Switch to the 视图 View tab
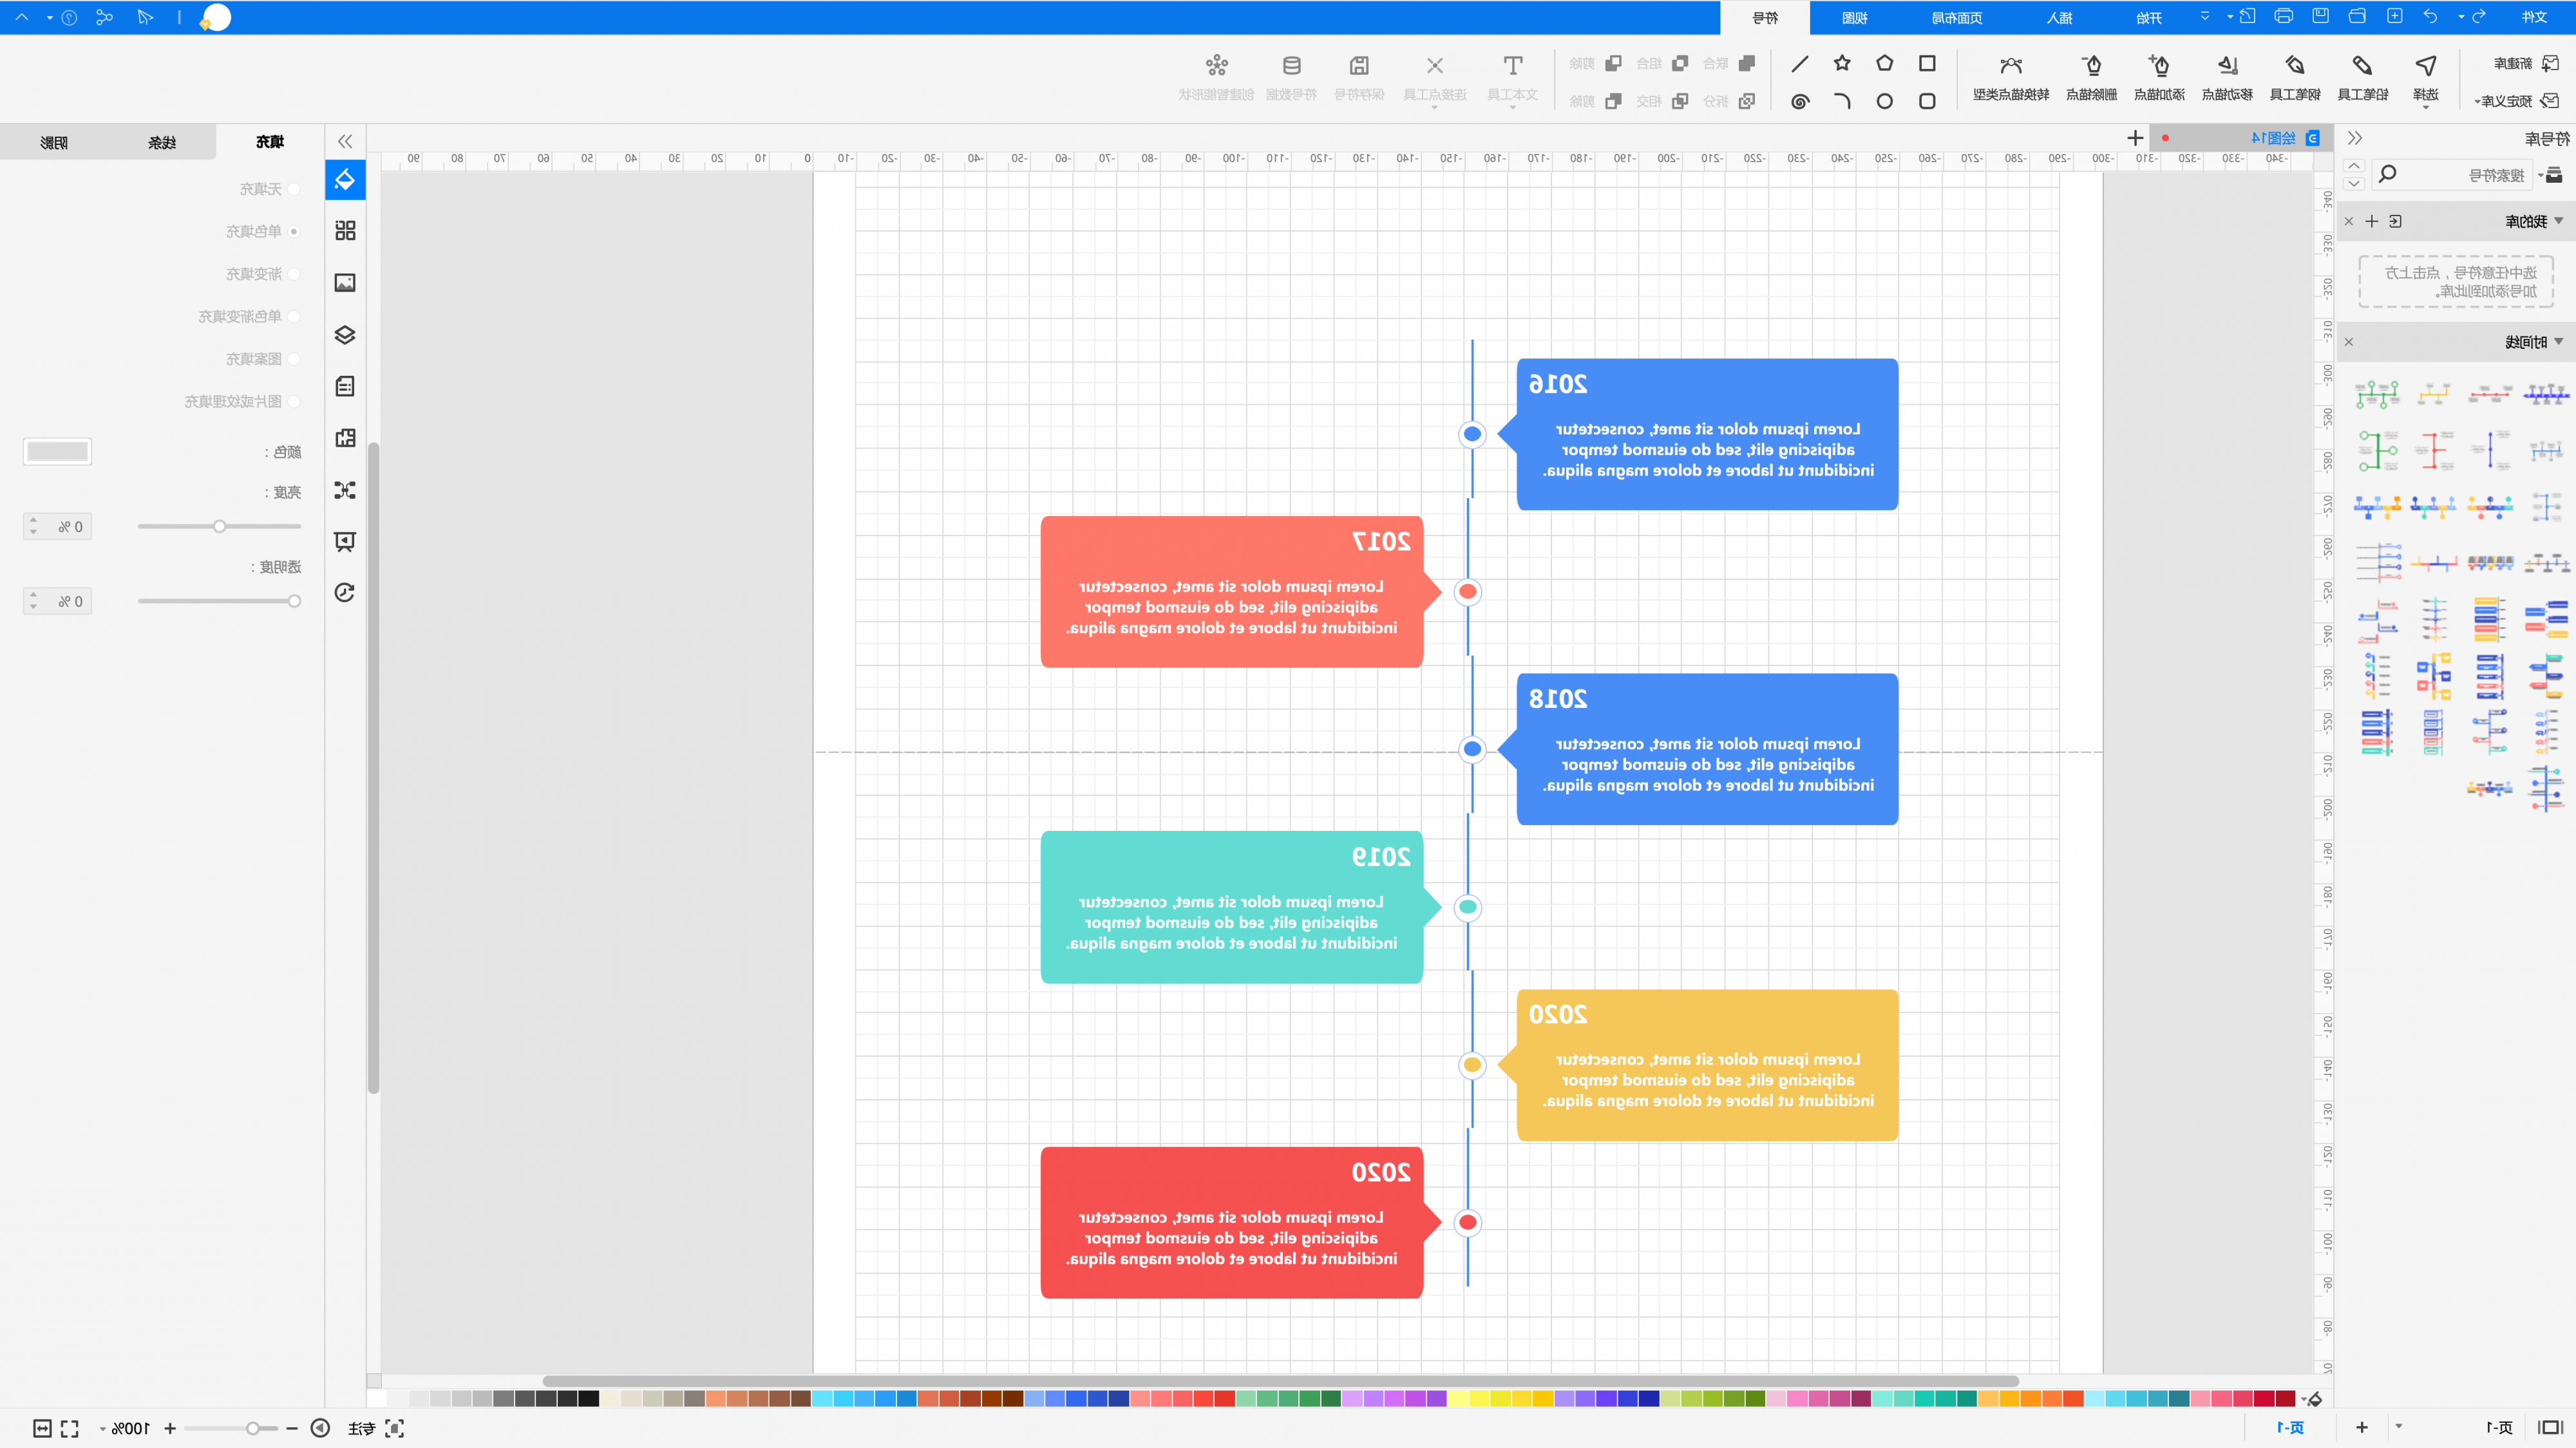 coord(1854,18)
